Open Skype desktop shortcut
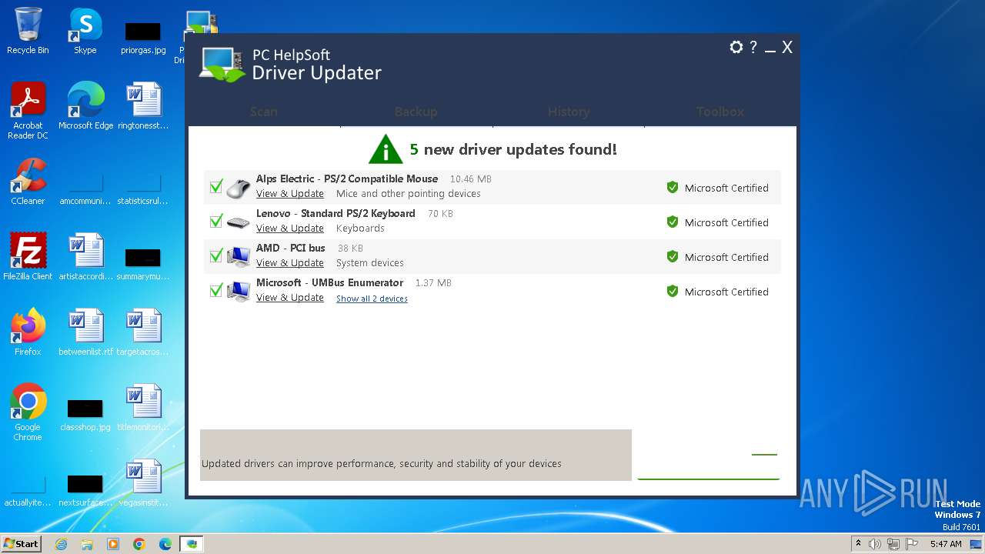This screenshot has width=985, height=554. click(x=85, y=31)
